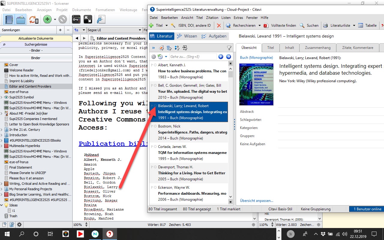
Task: Click the Übersicht anpassen link
Action: click(x=256, y=201)
